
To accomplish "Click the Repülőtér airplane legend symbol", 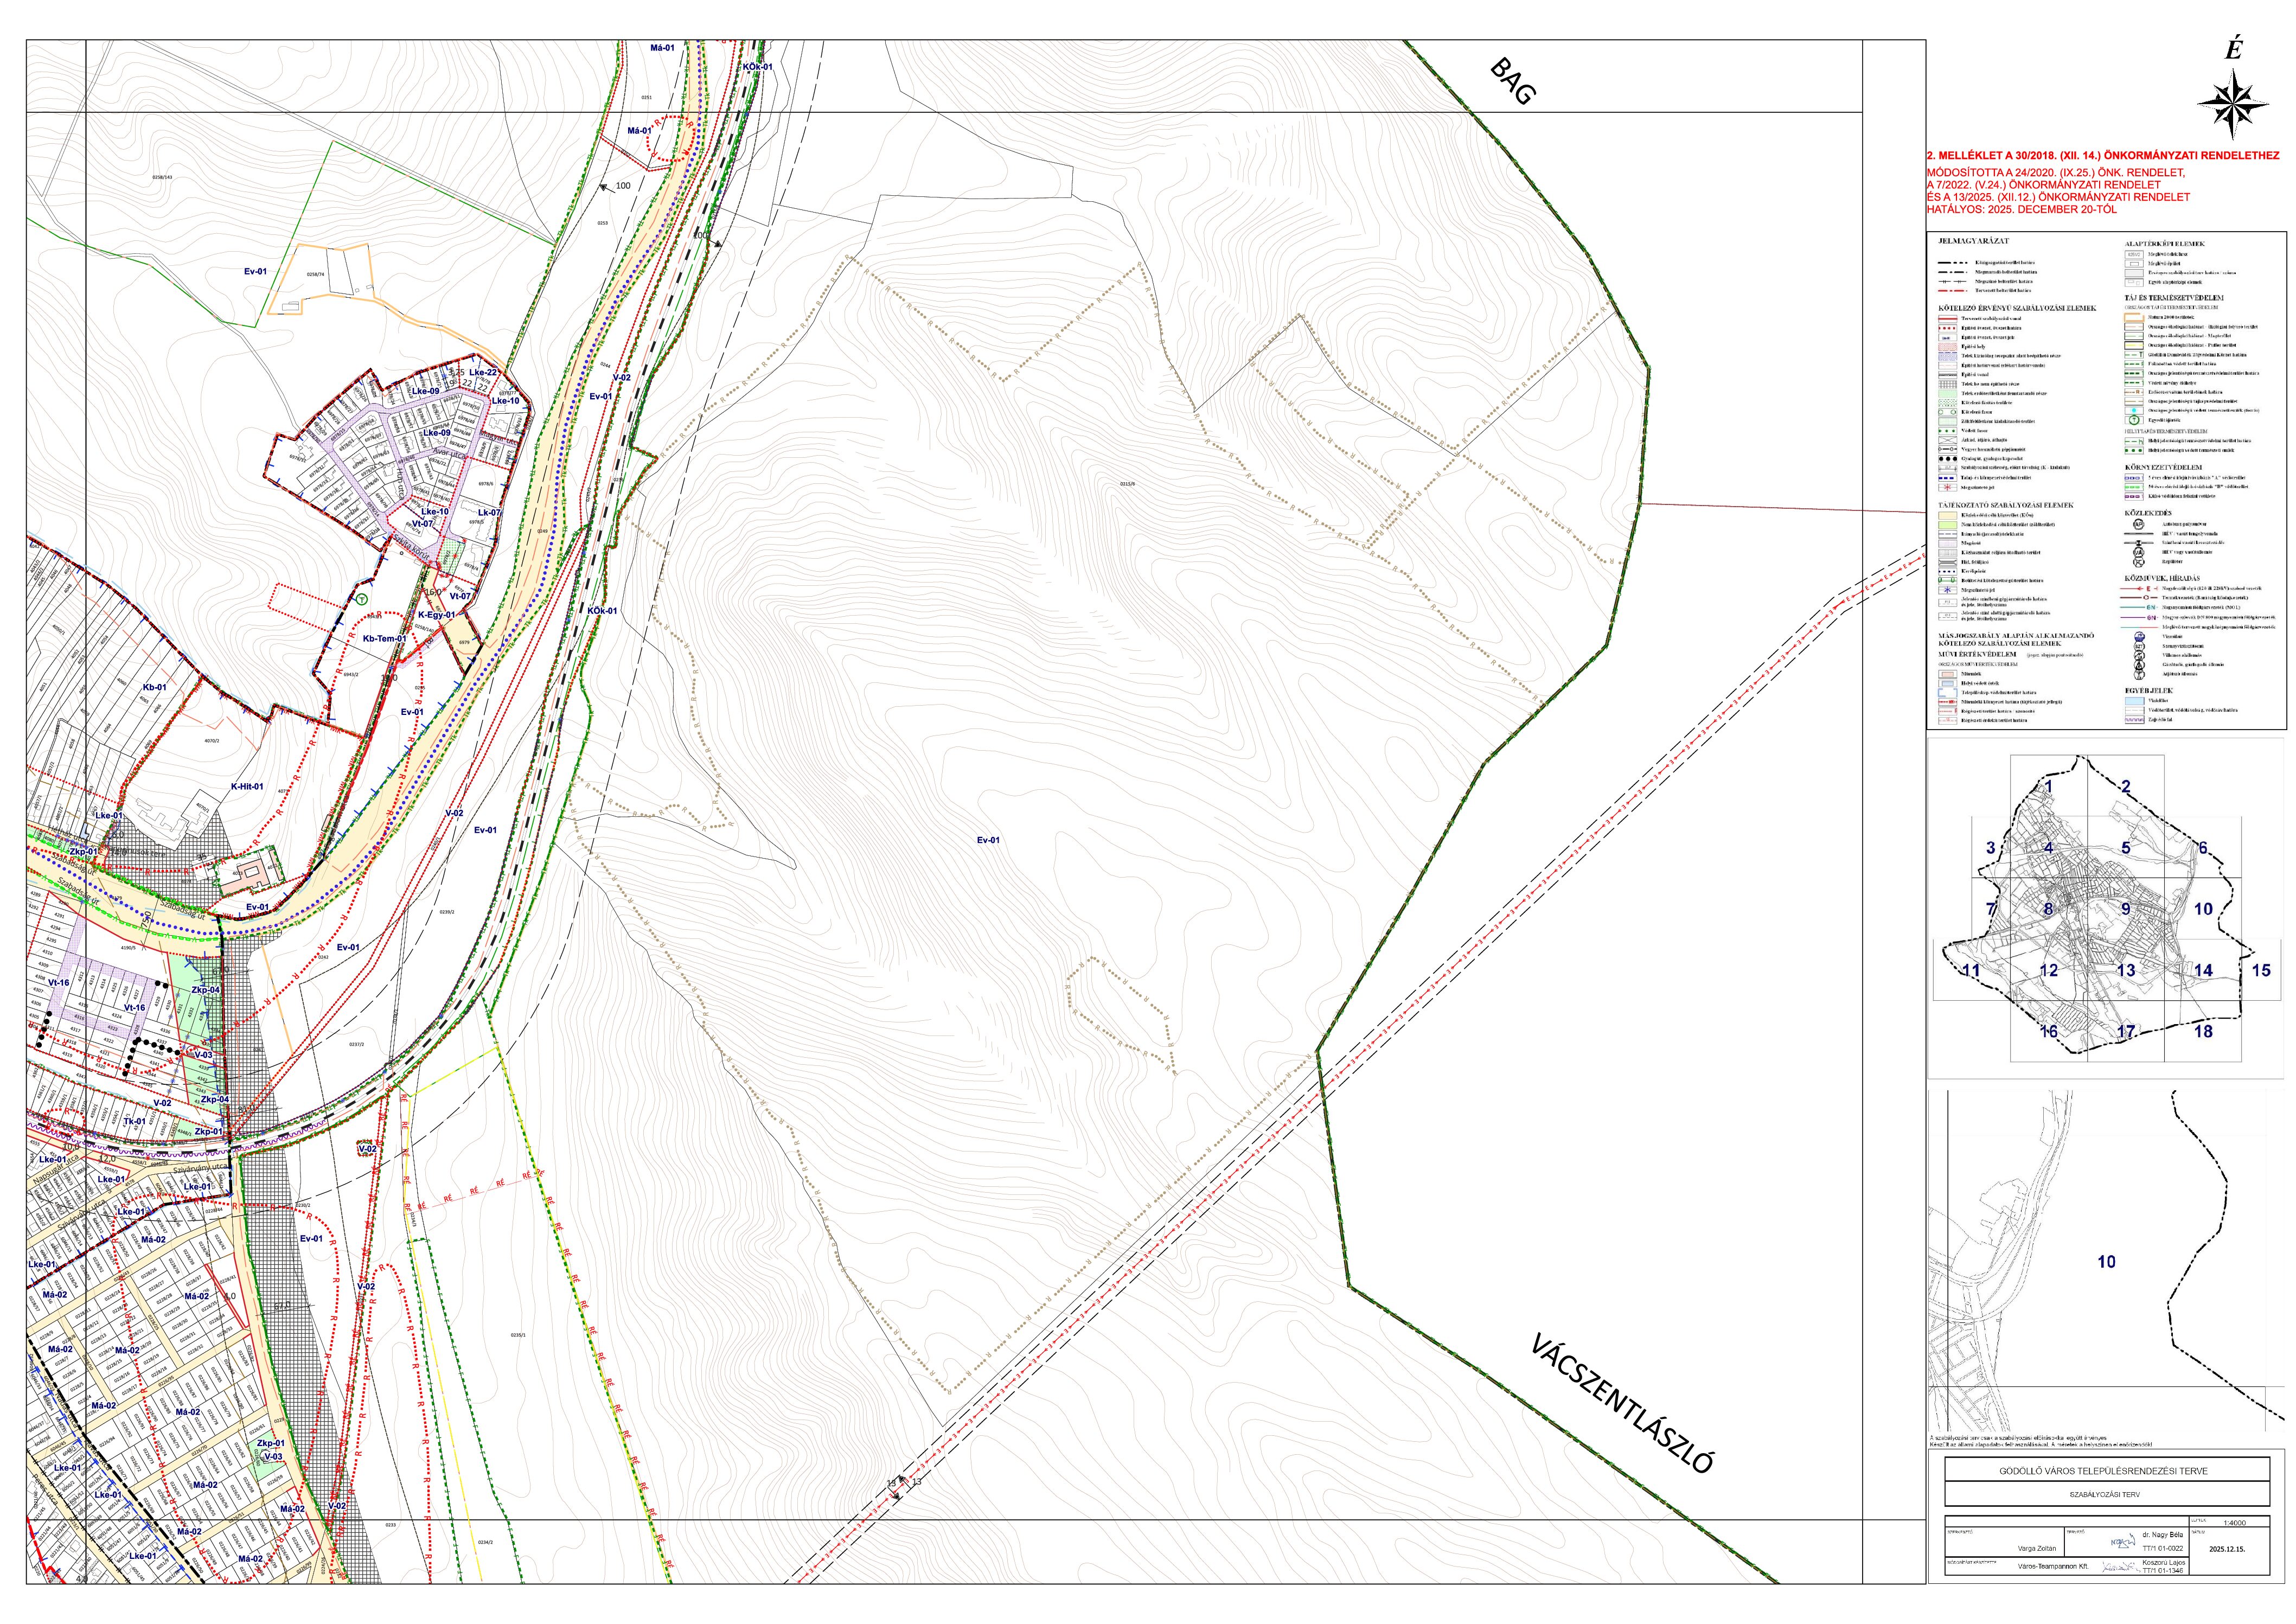I will (x=2138, y=562).
